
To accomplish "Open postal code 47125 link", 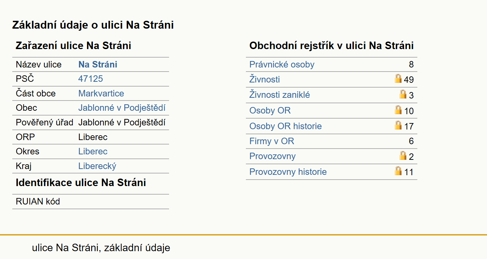I will click(x=91, y=79).
